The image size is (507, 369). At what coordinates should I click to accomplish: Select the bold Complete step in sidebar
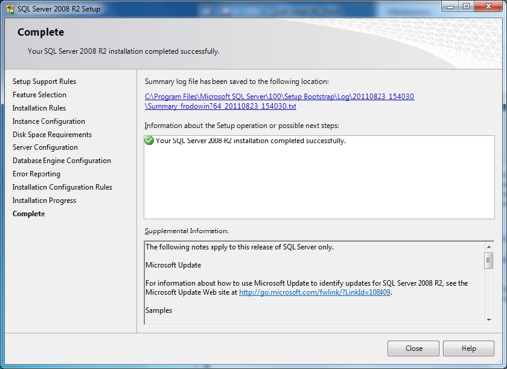click(x=29, y=214)
